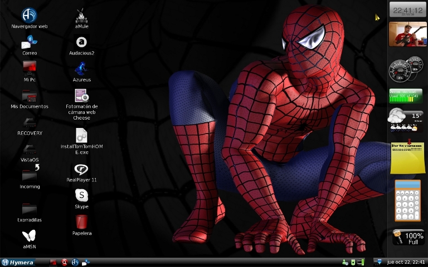
Task: Click the digital clock widget
Action: (x=407, y=10)
